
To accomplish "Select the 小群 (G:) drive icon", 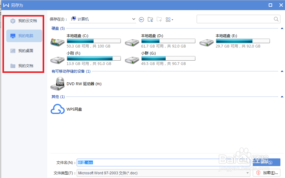I will (132, 60).
